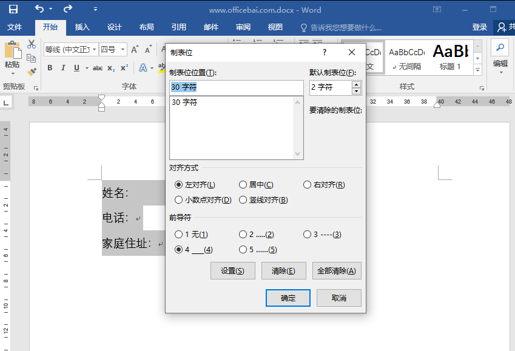Apply superscript formatting

coord(124,68)
